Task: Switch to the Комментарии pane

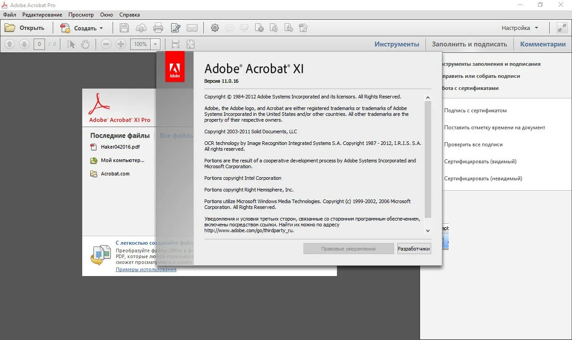Action: 543,44
